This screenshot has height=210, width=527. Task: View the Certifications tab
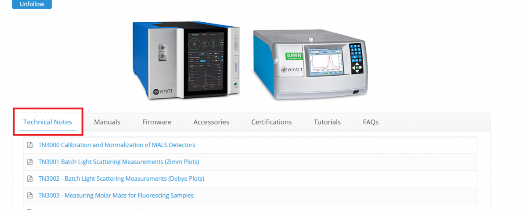[x=271, y=122]
